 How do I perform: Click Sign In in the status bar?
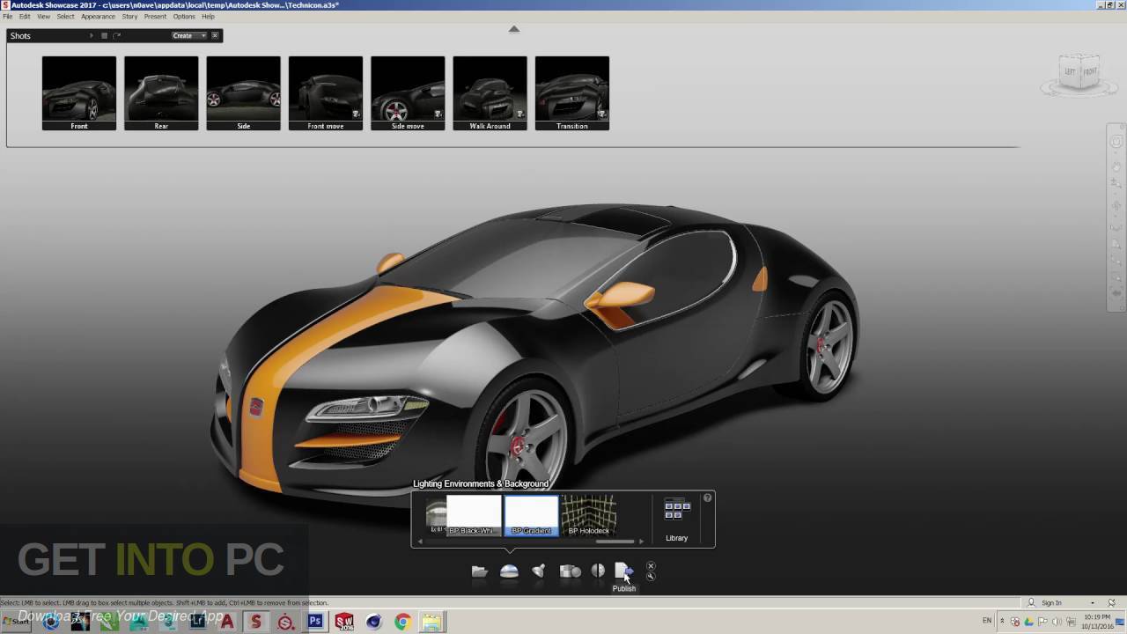pos(1051,603)
